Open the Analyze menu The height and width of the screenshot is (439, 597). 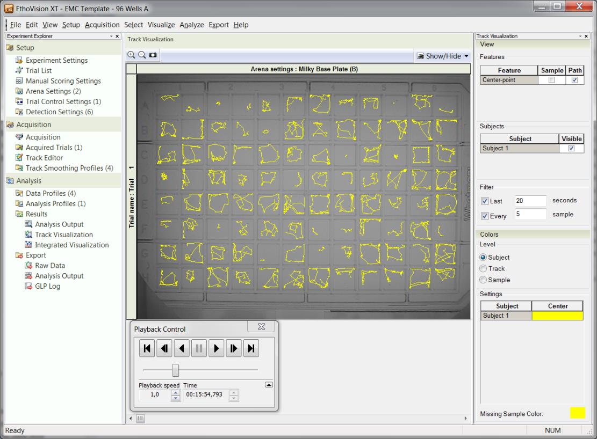(191, 25)
